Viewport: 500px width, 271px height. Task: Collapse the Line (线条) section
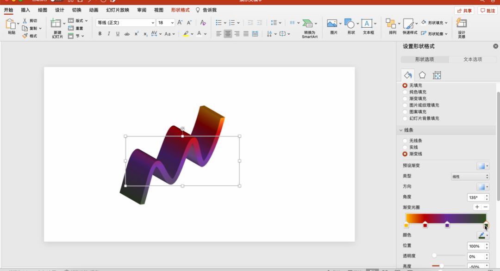(401, 130)
